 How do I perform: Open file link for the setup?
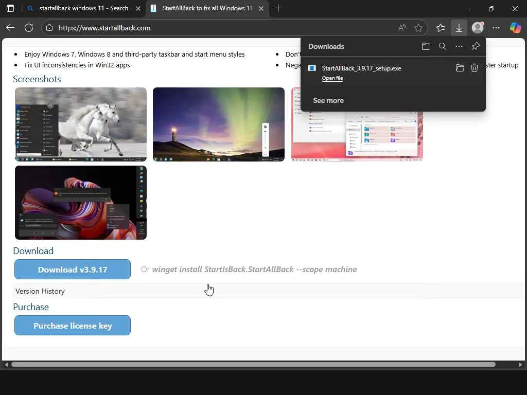(x=332, y=78)
